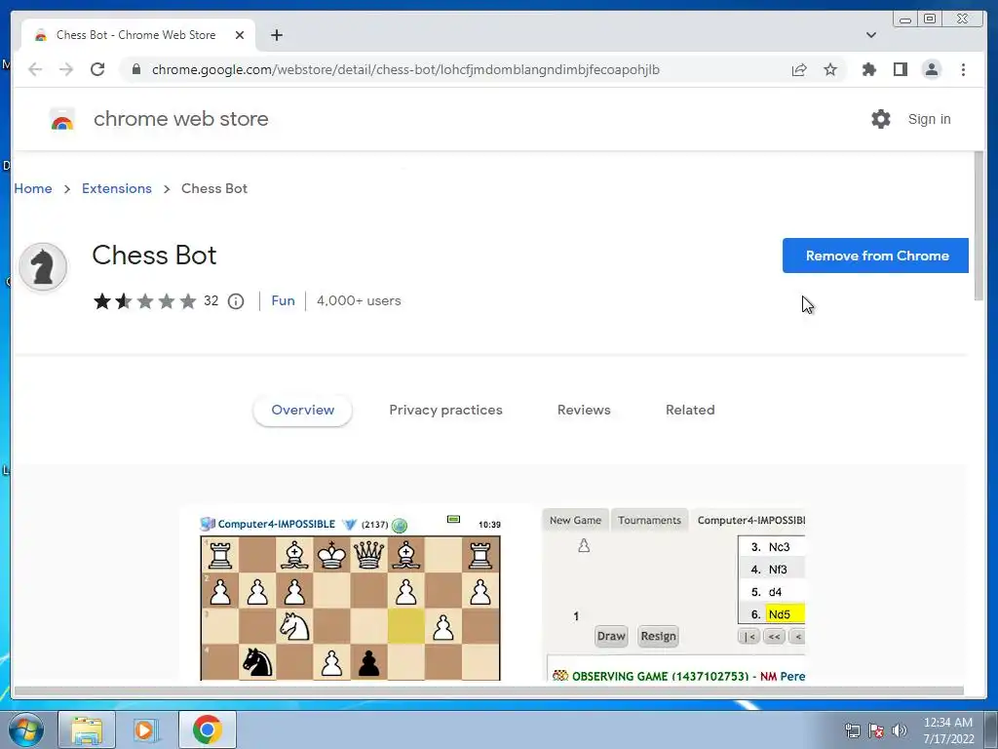Click the page vertical scrollbar thumb
This screenshot has height=749, width=998.
(x=979, y=226)
